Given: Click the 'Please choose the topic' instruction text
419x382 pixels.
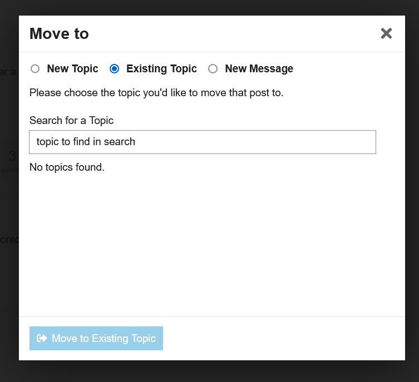Looking at the screenshot, I should [x=156, y=93].
